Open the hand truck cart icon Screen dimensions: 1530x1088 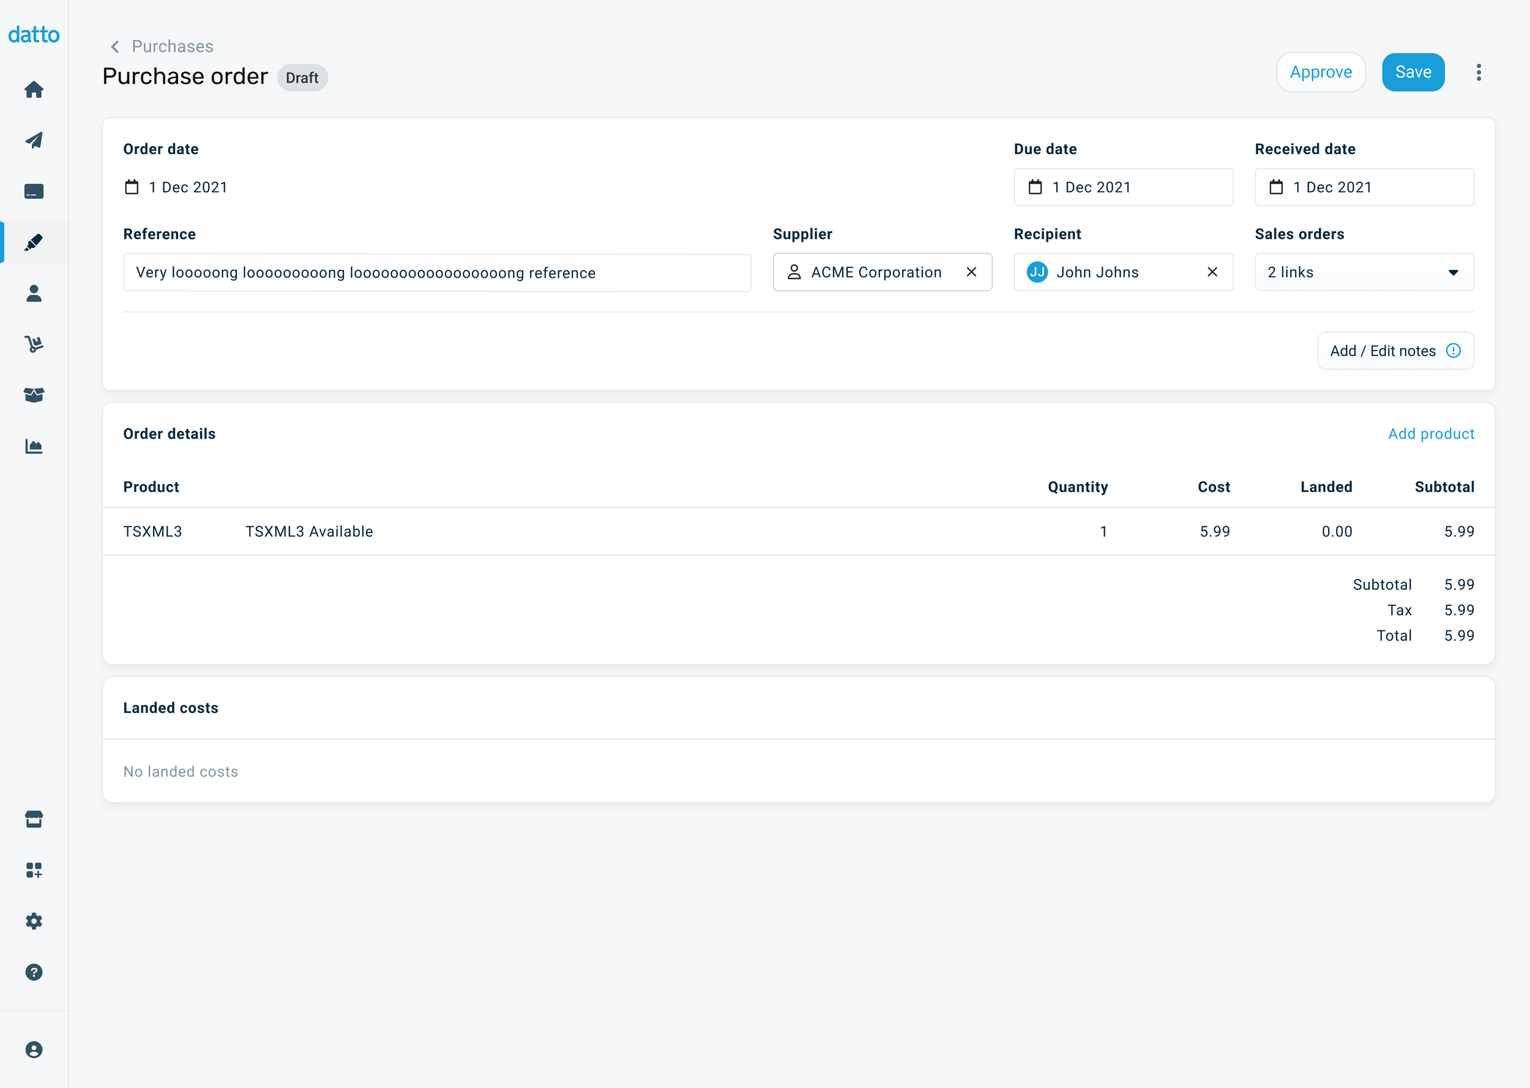(x=34, y=345)
